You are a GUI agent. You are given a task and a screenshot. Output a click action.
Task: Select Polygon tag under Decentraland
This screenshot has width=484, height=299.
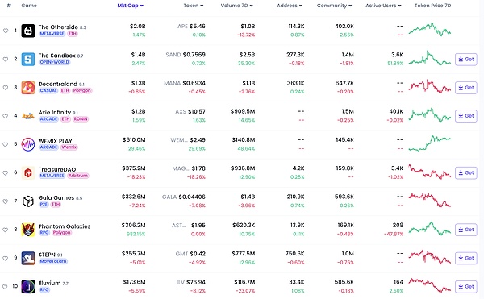pos(81,90)
